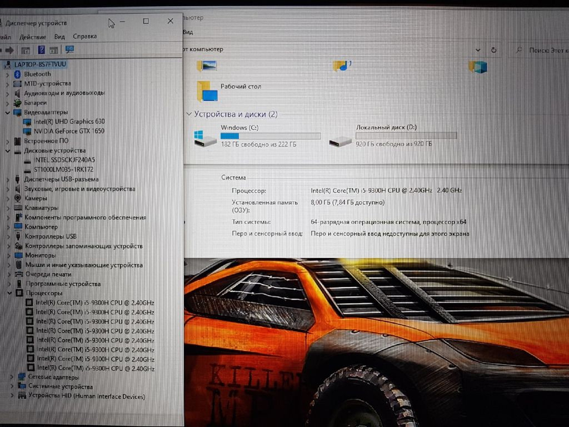Viewport: 569px width, 427px height.
Task: Click the speaker icon beside Аудиовходы и аудиовыходы
Action: point(17,93)
